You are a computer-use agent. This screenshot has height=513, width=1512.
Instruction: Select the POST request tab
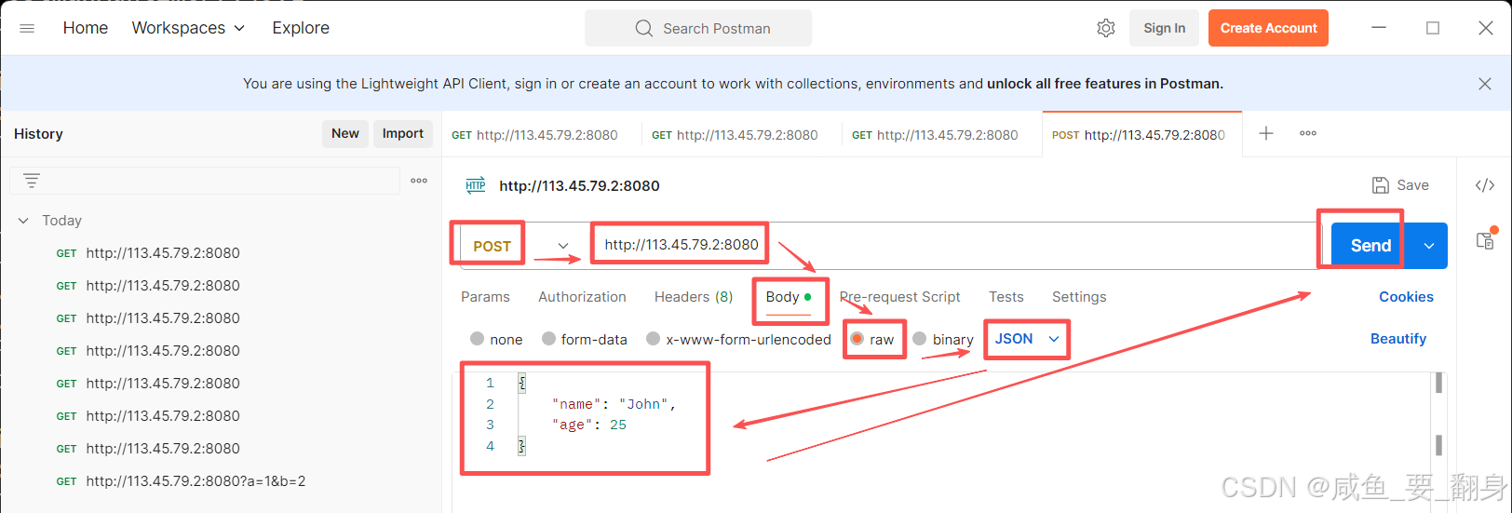click(1142, 134)
